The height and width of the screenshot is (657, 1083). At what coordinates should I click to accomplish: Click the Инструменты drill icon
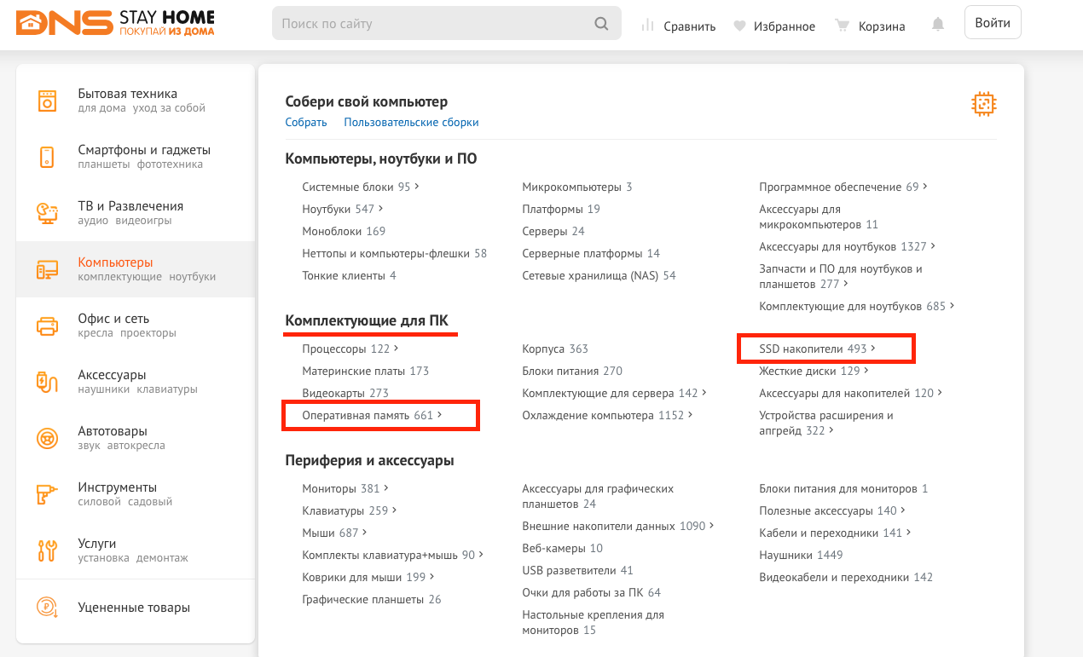tap(47, 494)
